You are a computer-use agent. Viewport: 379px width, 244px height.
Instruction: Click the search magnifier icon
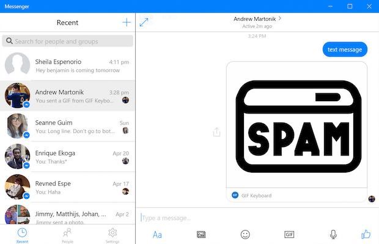click(x=9, y=41)
